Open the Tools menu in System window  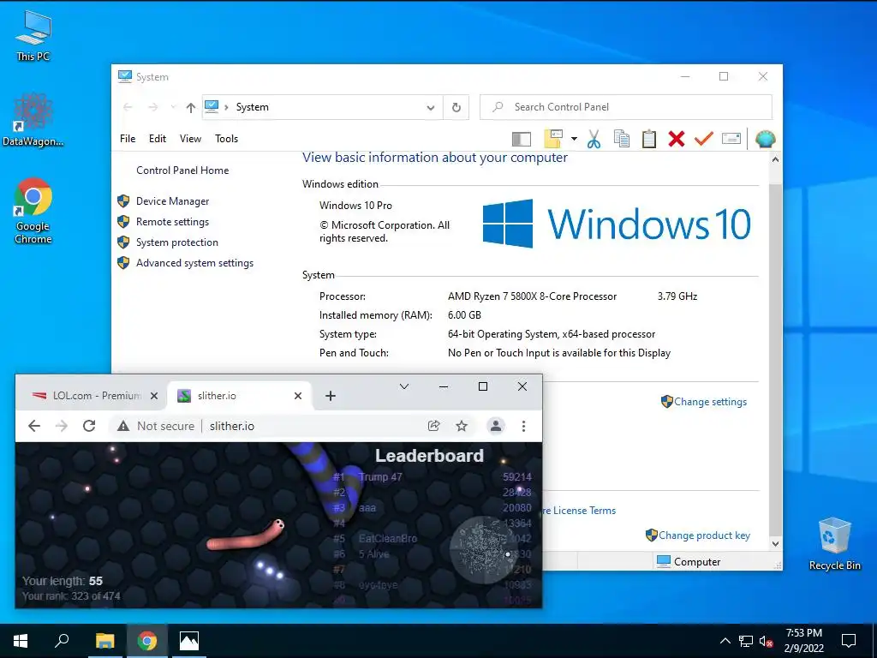tap(226, 139)
